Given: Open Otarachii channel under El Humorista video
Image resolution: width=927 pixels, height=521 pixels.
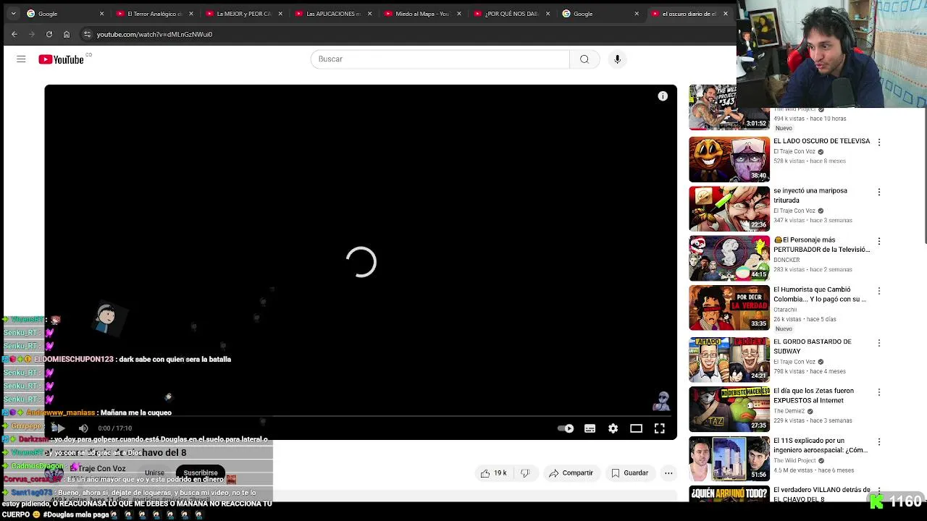Looking at the screenshot, I should click(x=787, y=309).
